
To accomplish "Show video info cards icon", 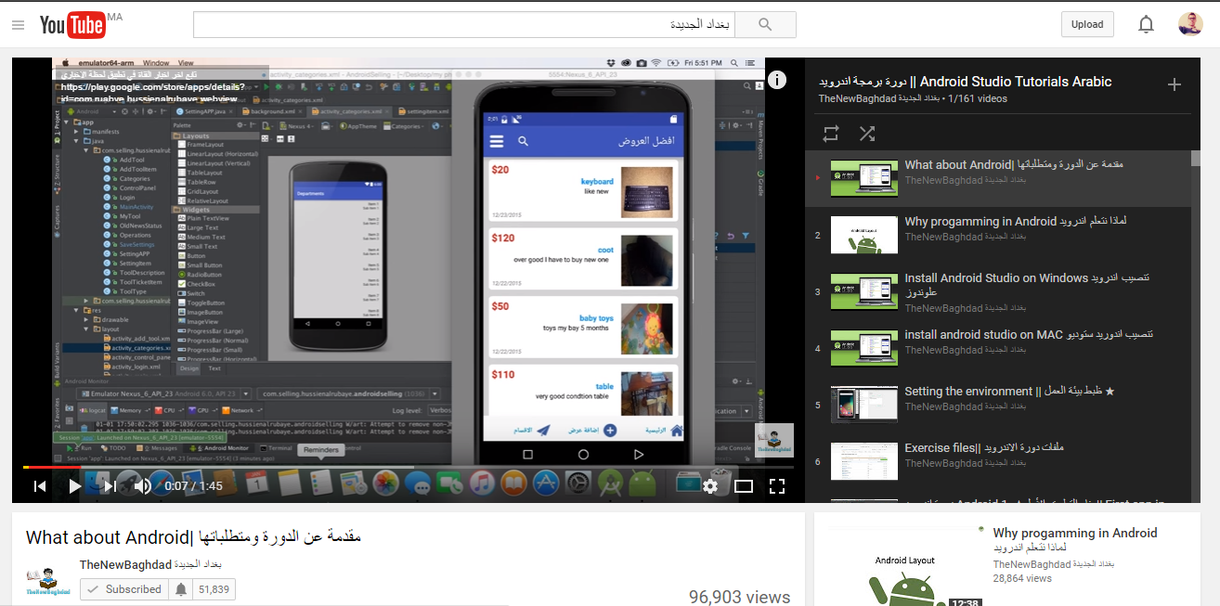I will coord(777,80).
